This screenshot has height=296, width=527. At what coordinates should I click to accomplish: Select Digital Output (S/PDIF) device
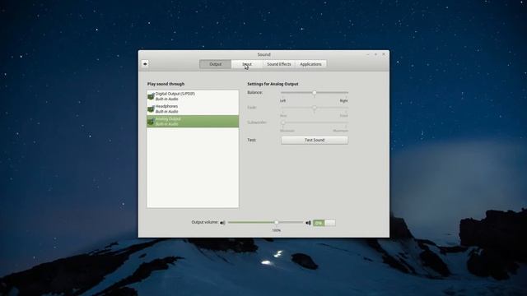pyautogui.click(x=193, y=96)
